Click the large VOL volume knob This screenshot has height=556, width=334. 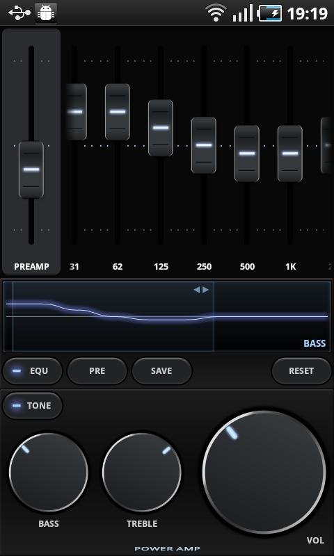(x=264, y=472)
